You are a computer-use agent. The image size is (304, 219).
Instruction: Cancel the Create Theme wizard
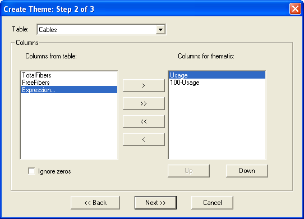click(213, 203)
